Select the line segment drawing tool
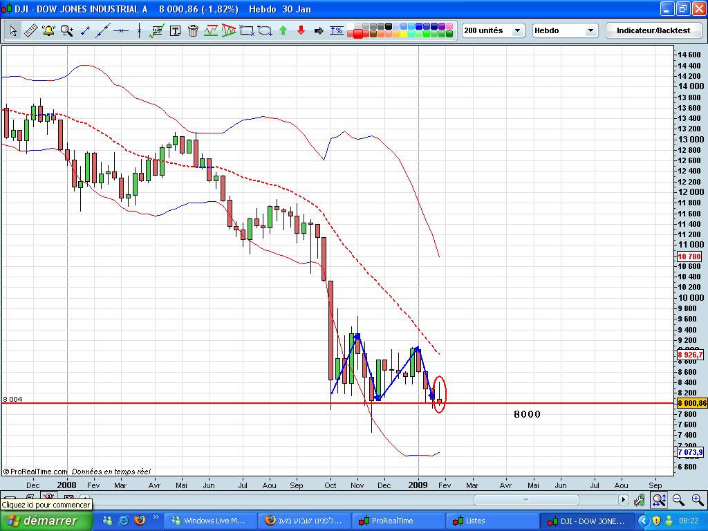The image size is (708, 531). coord(85,30)
